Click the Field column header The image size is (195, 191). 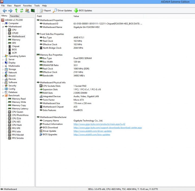coord(54,16)
